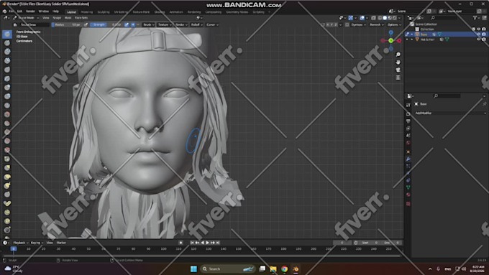Open the Options dropdown
Viewport: 489px width, 275px height.
tap(394, 24)
